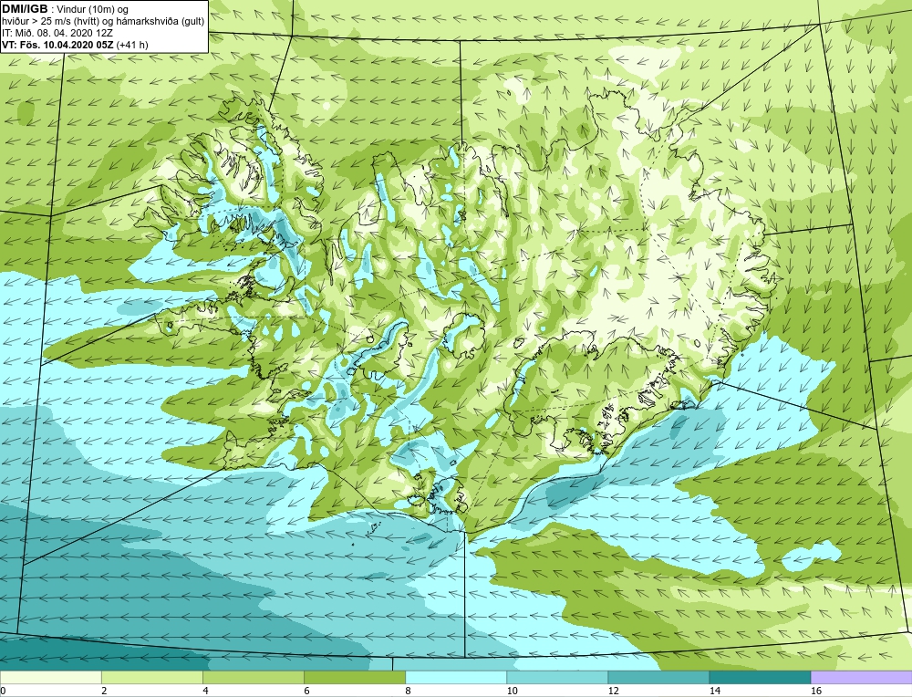Click the legend label "14"
The height and width of the screenshot is (697, 912).
pyautogui.click(x=714, y=691)
